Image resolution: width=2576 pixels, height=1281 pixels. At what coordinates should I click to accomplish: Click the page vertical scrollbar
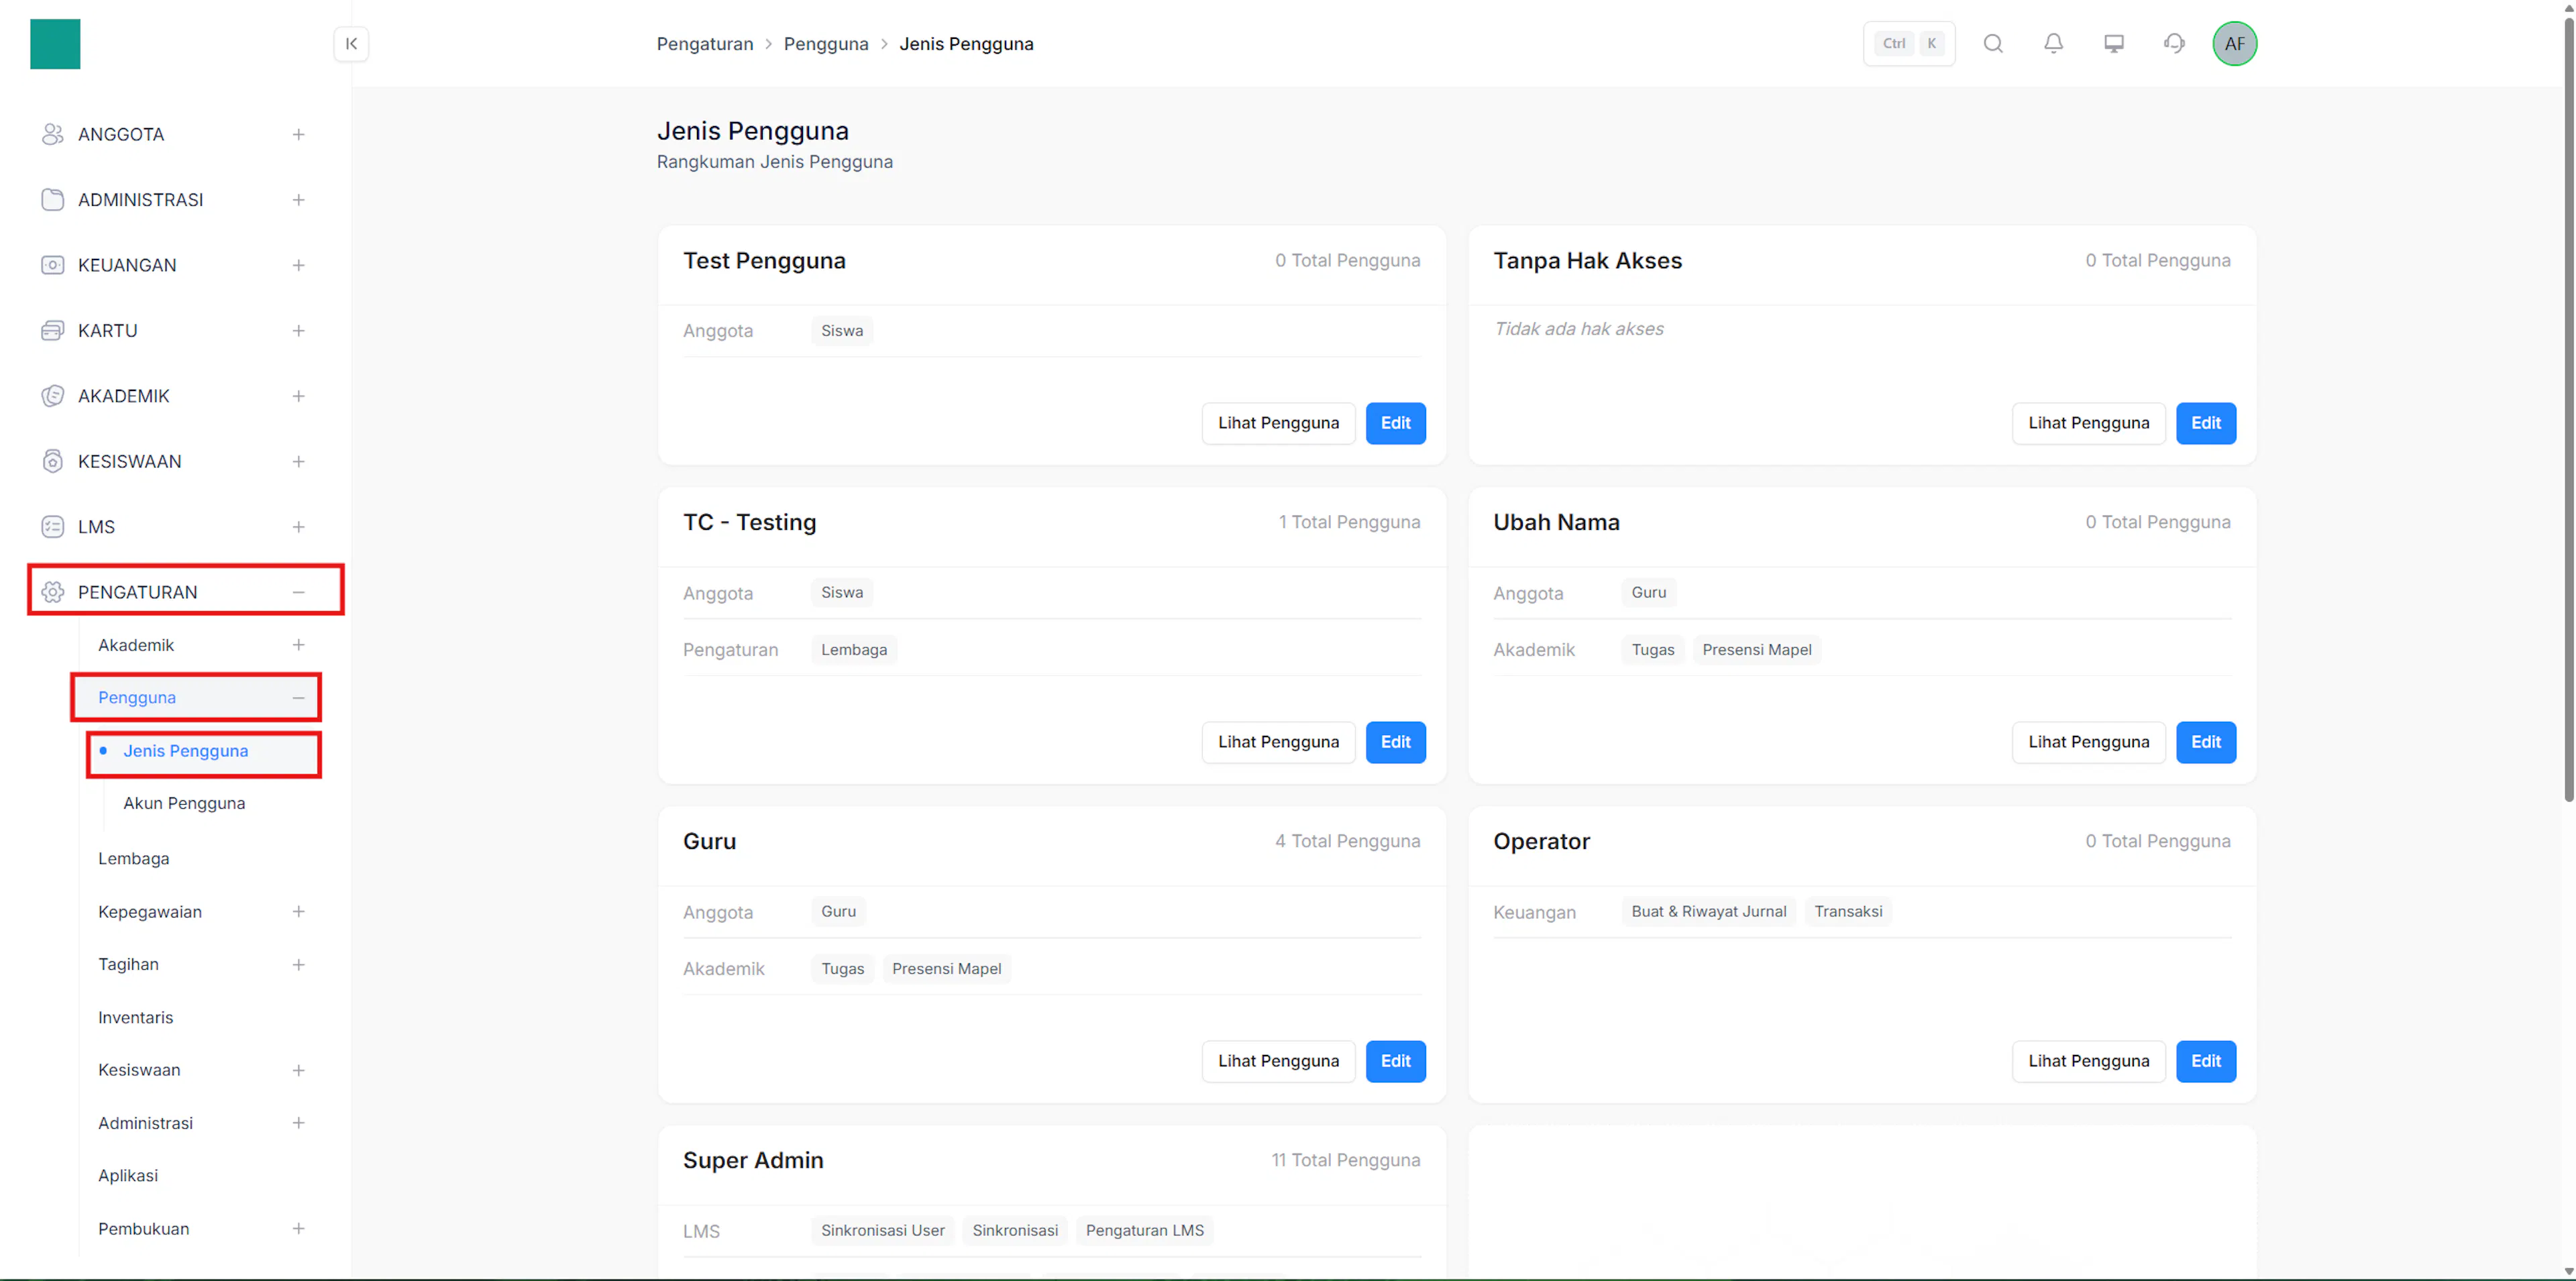click(x=2568, y=410)
